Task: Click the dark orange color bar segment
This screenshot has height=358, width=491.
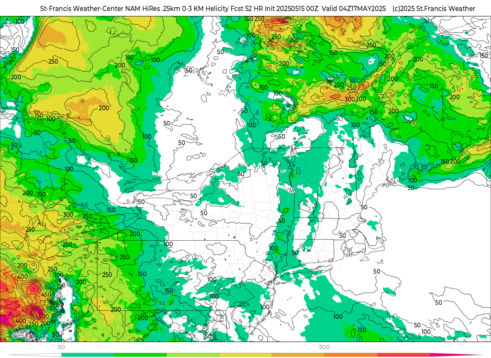Action: click(x=351, y=355)
